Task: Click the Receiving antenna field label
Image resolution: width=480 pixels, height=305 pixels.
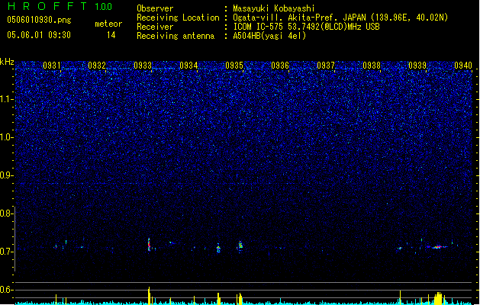Action: (x=176, y=36)
